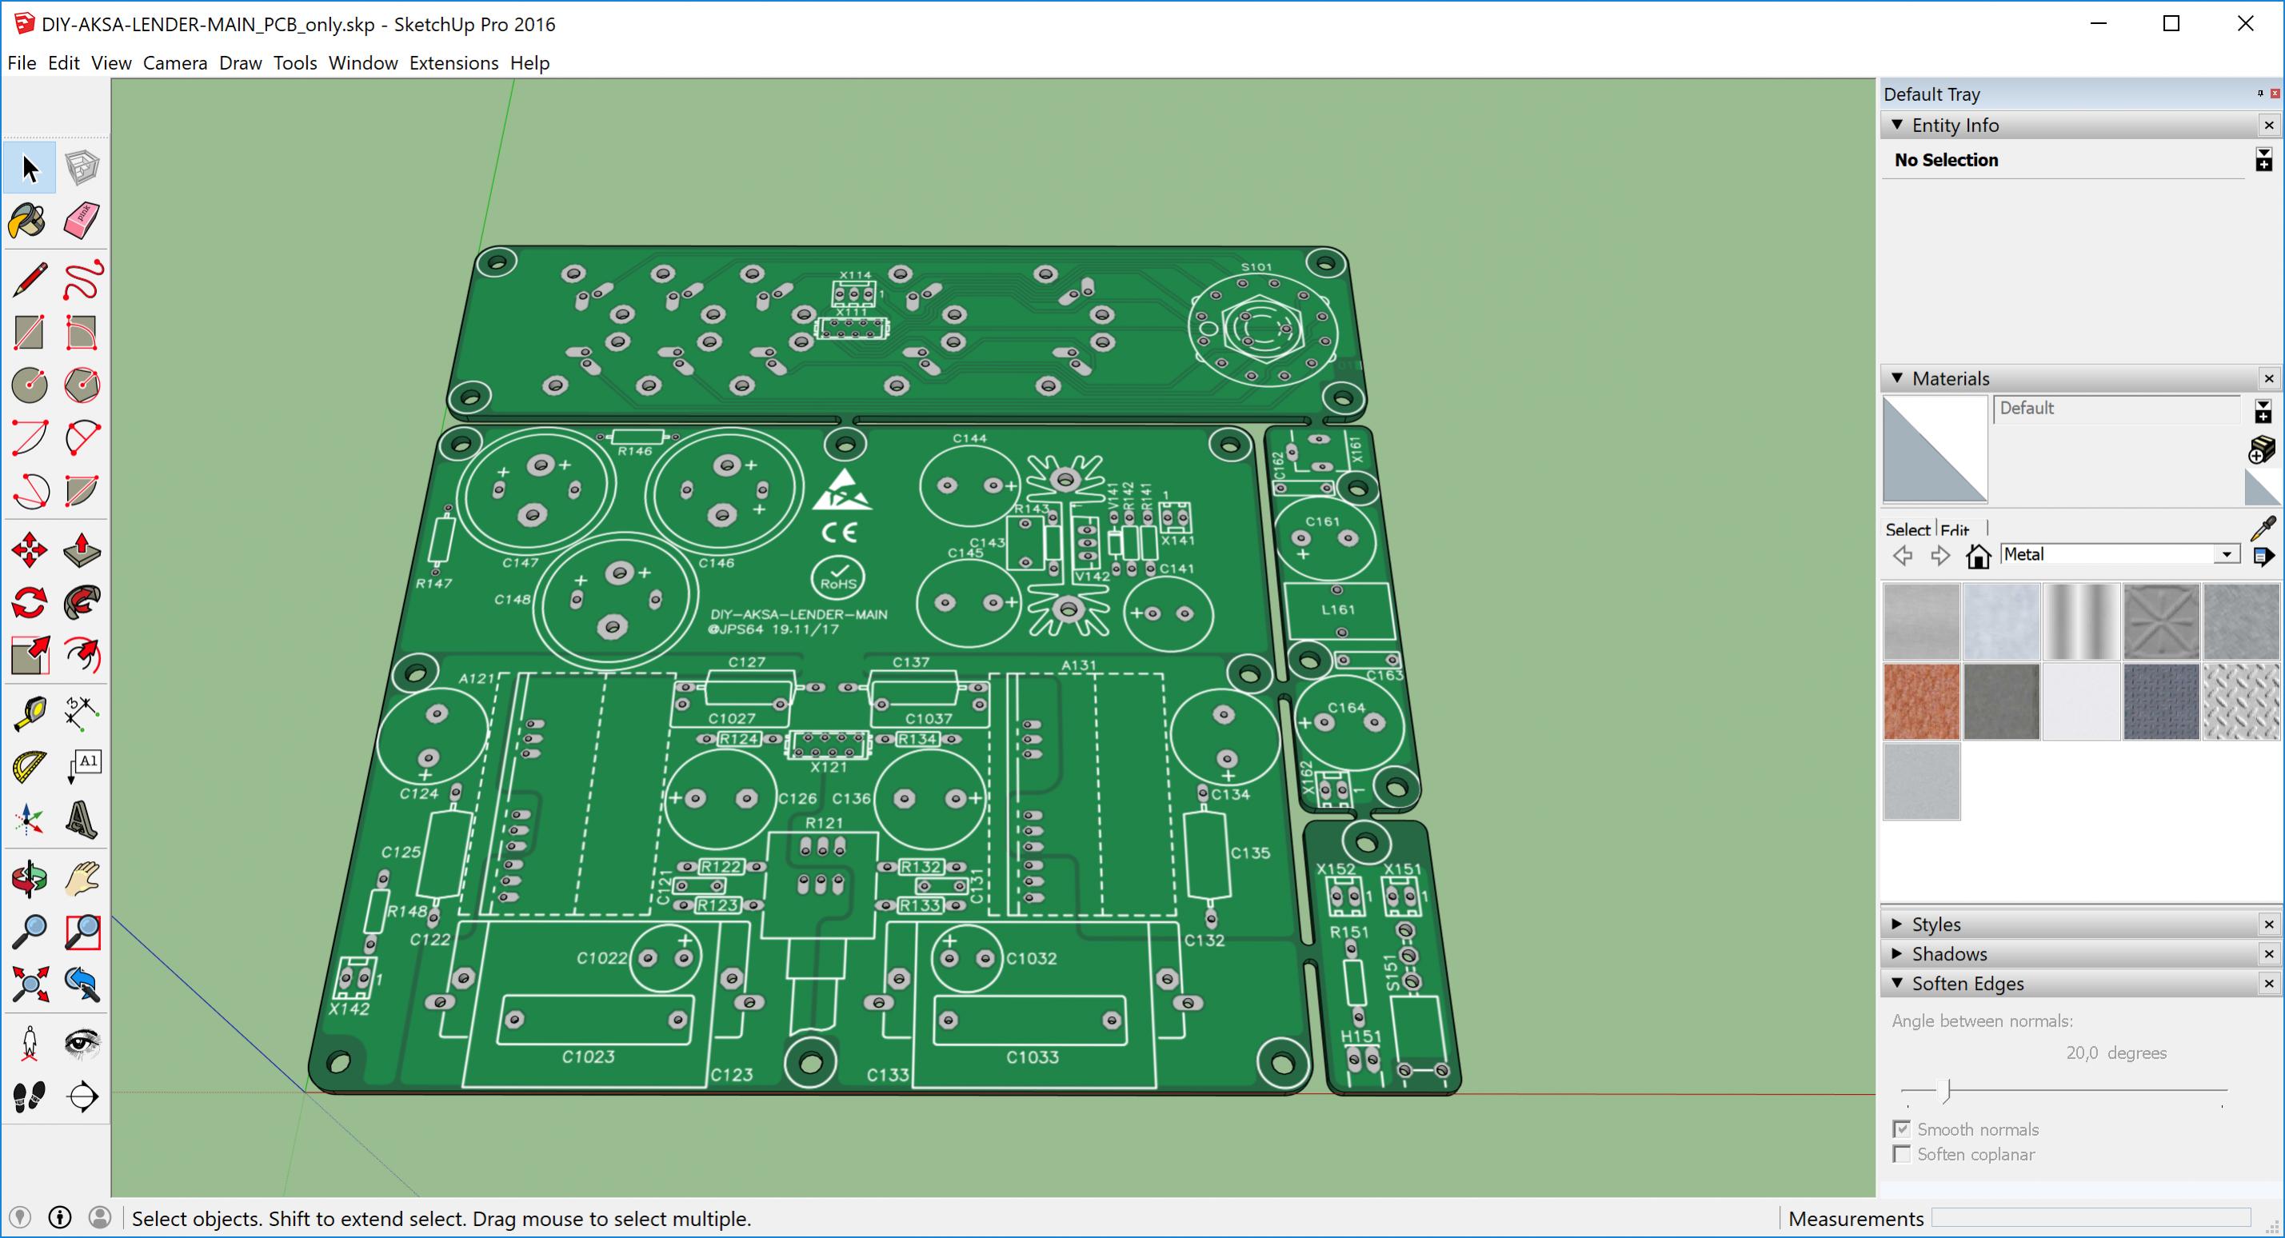Choose the Protractor tool
This screenshot has height=1238, width=2285.
click(x=28, y=767)
